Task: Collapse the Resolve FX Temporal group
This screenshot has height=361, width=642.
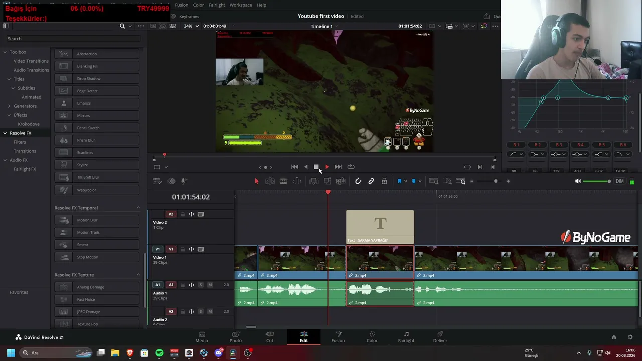Action: 138,208
